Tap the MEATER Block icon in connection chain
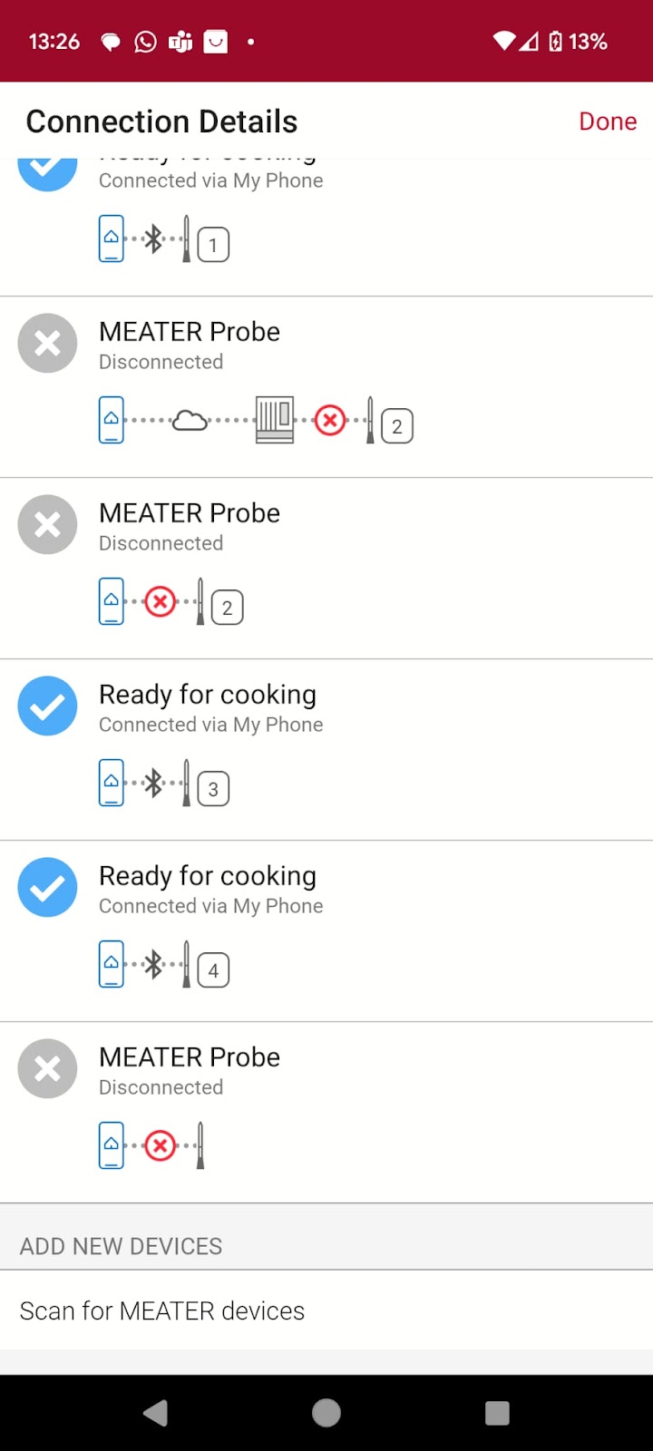This screenshot has width=653, height=1451. coord(275,420)
